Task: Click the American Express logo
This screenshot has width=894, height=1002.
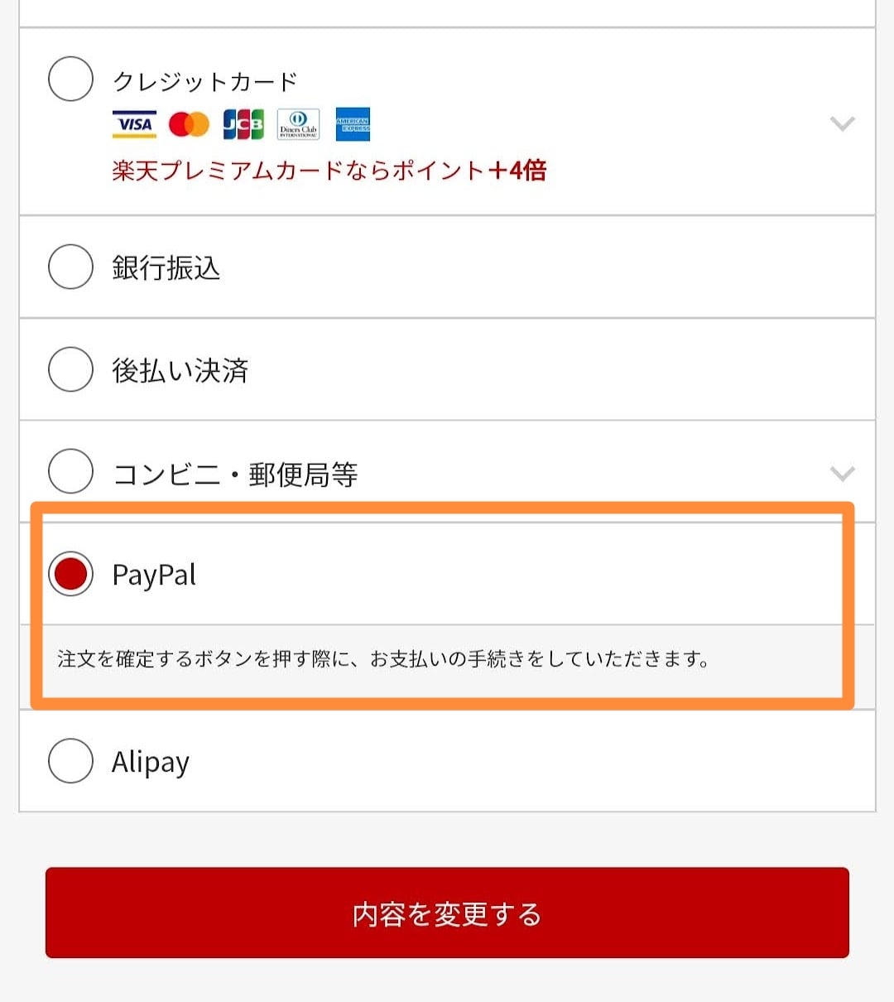Action: coord(353,124)
